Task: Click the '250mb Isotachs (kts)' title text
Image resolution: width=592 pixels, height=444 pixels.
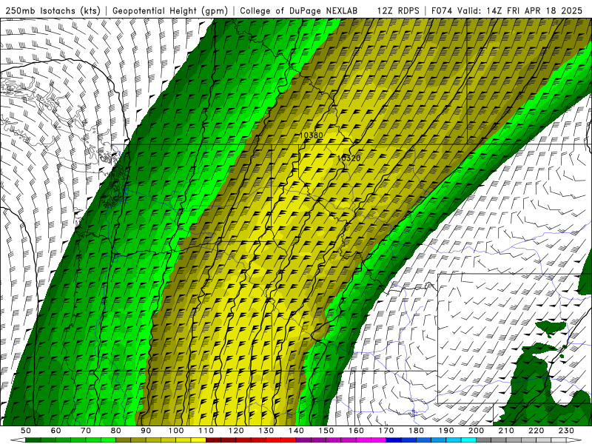Action: click(53, 10)
